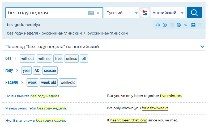The width and height of the screenshot is (209, 127).
Task: Play pronunciation with the speaker icon
Action: 158,25
